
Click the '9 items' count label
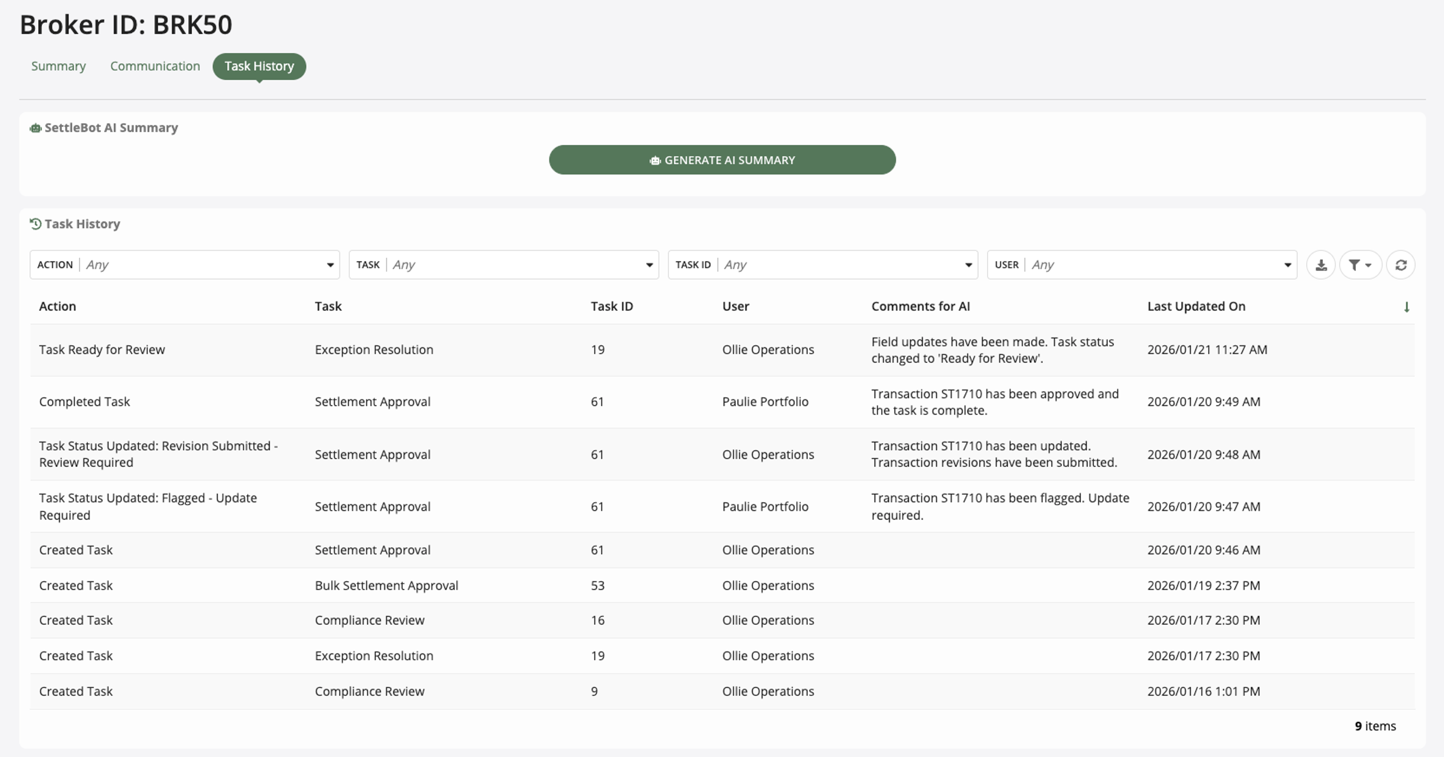click(1375, 726)
